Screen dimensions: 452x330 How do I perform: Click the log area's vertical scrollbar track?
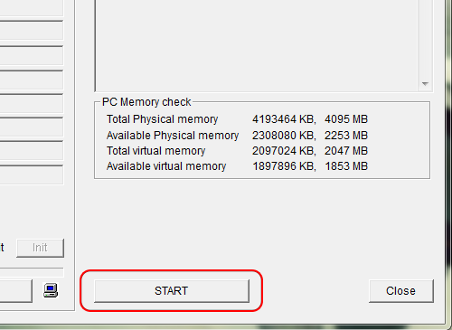coord(425,38)
